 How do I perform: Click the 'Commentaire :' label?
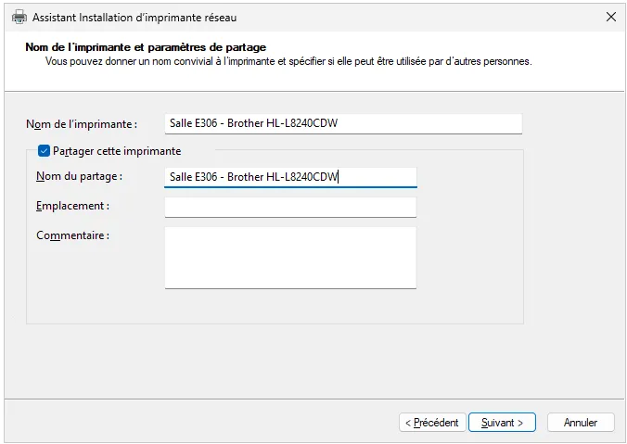(x=72, y=235)
